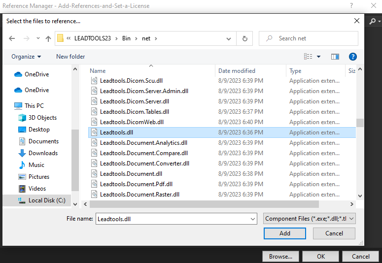Select Leadtools.DicomWeb.dll

(132, 122)
